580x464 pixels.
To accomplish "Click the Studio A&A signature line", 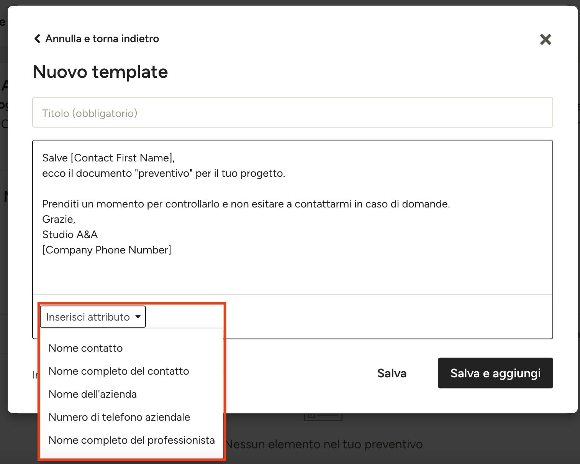I will point(70,235).
